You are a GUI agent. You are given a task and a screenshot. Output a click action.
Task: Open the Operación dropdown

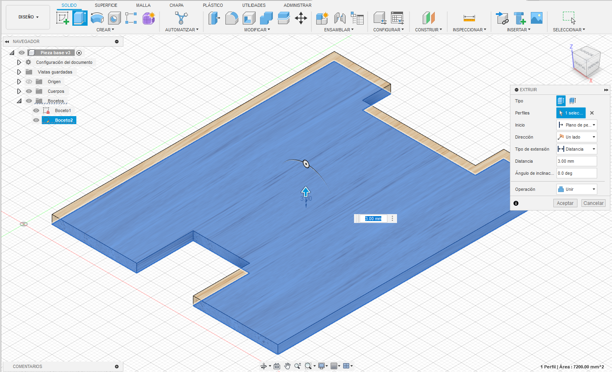(x=577, y=189)
